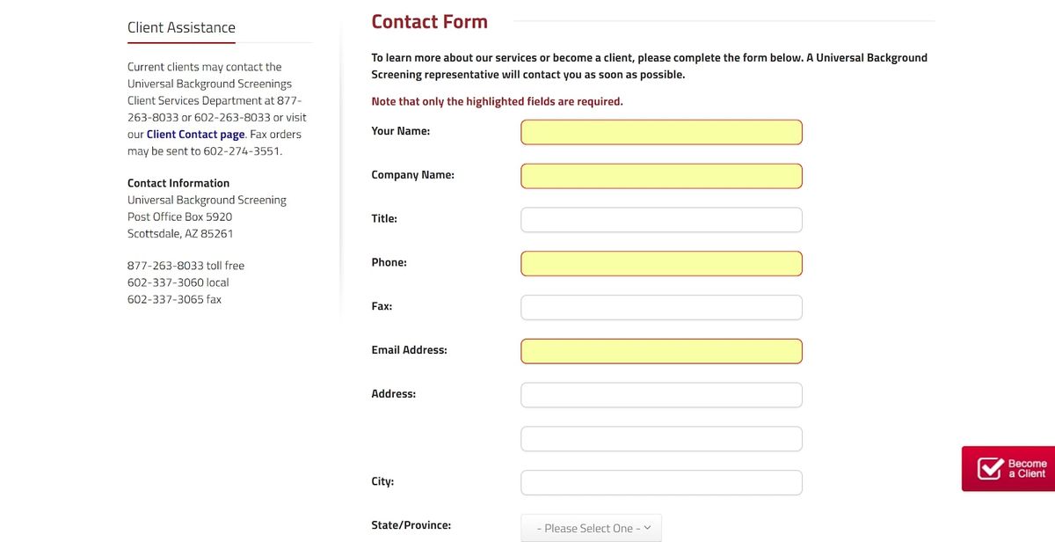Viewport: 1055px width, 542px height.
Task: Click the checkmark icon on Become a Client
Action: (x=990, y=467)
